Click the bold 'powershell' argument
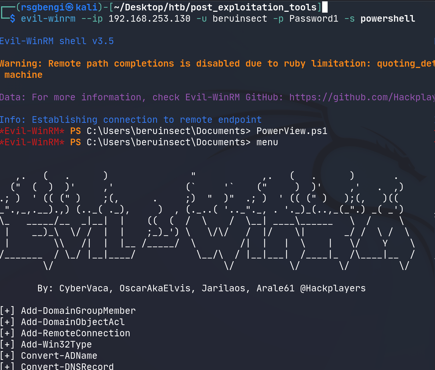This screenshot has height=370, width=435. click(x=388, y=19)
